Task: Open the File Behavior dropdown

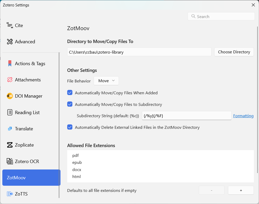Action: 106,81
